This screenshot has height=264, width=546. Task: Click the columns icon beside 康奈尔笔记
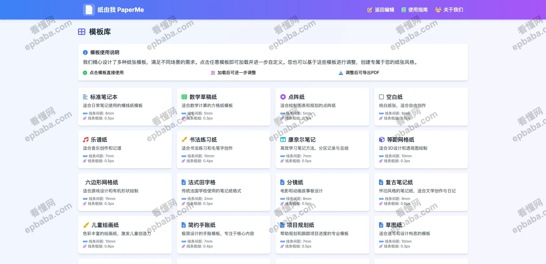coord(283,140)
